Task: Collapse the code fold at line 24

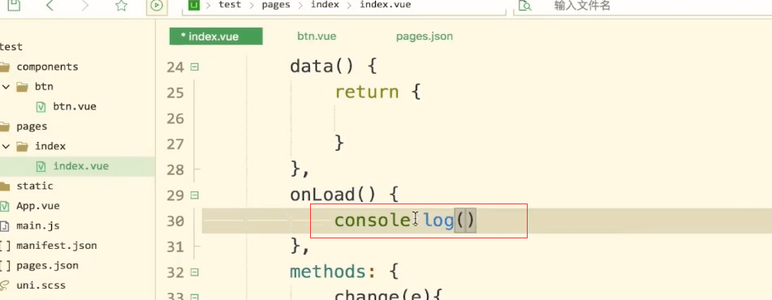Action: point(195,66)
